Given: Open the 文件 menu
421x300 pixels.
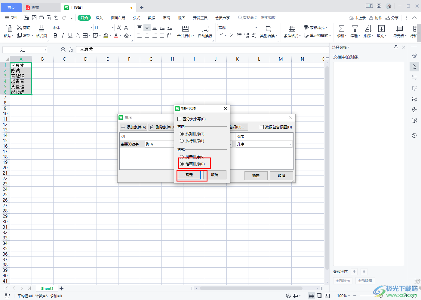Looking at the screenshot, I should click(x=11, y=18).
